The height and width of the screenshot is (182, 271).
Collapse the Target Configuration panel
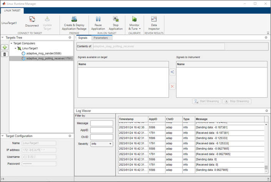pyautogui.click(x=3, y=136)
